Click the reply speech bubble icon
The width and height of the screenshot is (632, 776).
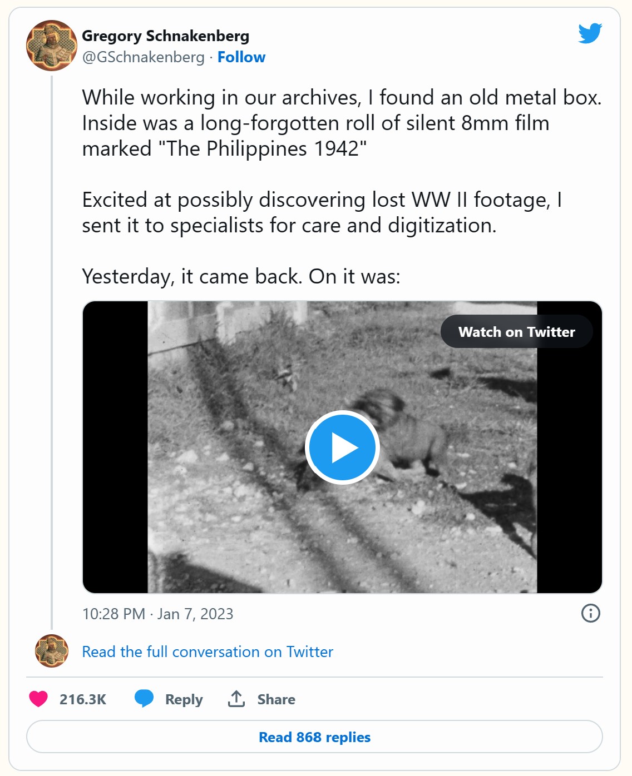(144, 698)
